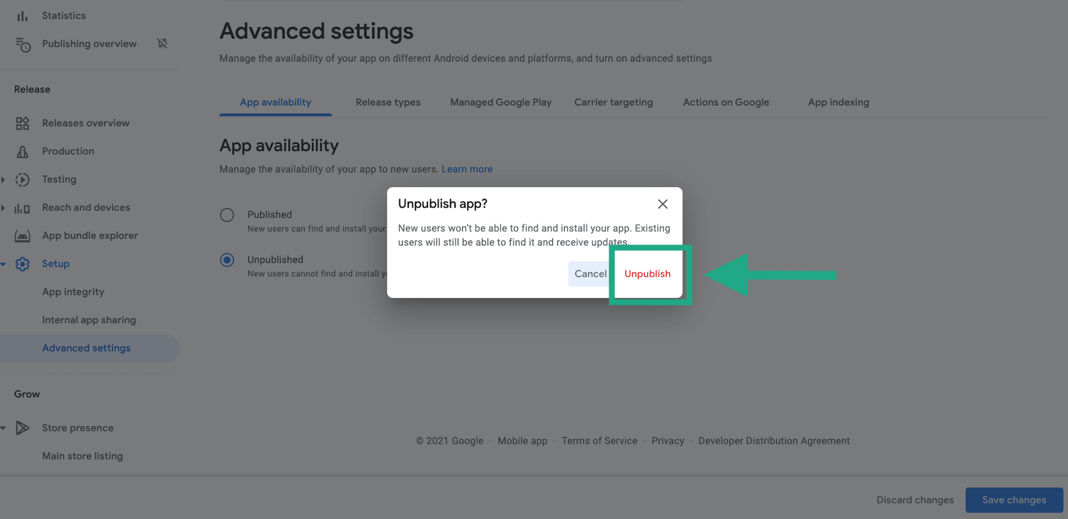Click the Statistics bar chart icon
Image resolution: width=1068 pixels, height=519 pixels.
pos(22,16)
